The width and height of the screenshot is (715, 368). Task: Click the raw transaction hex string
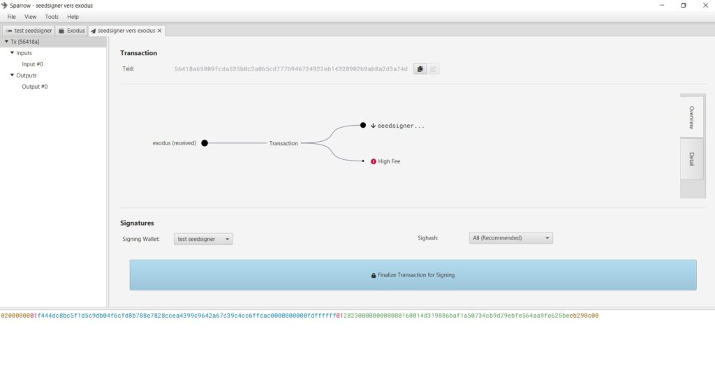(300, 316)
